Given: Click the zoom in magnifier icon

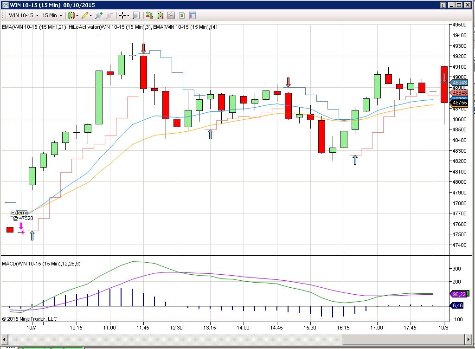Looking at the screenshot, I should coord(99,15).
